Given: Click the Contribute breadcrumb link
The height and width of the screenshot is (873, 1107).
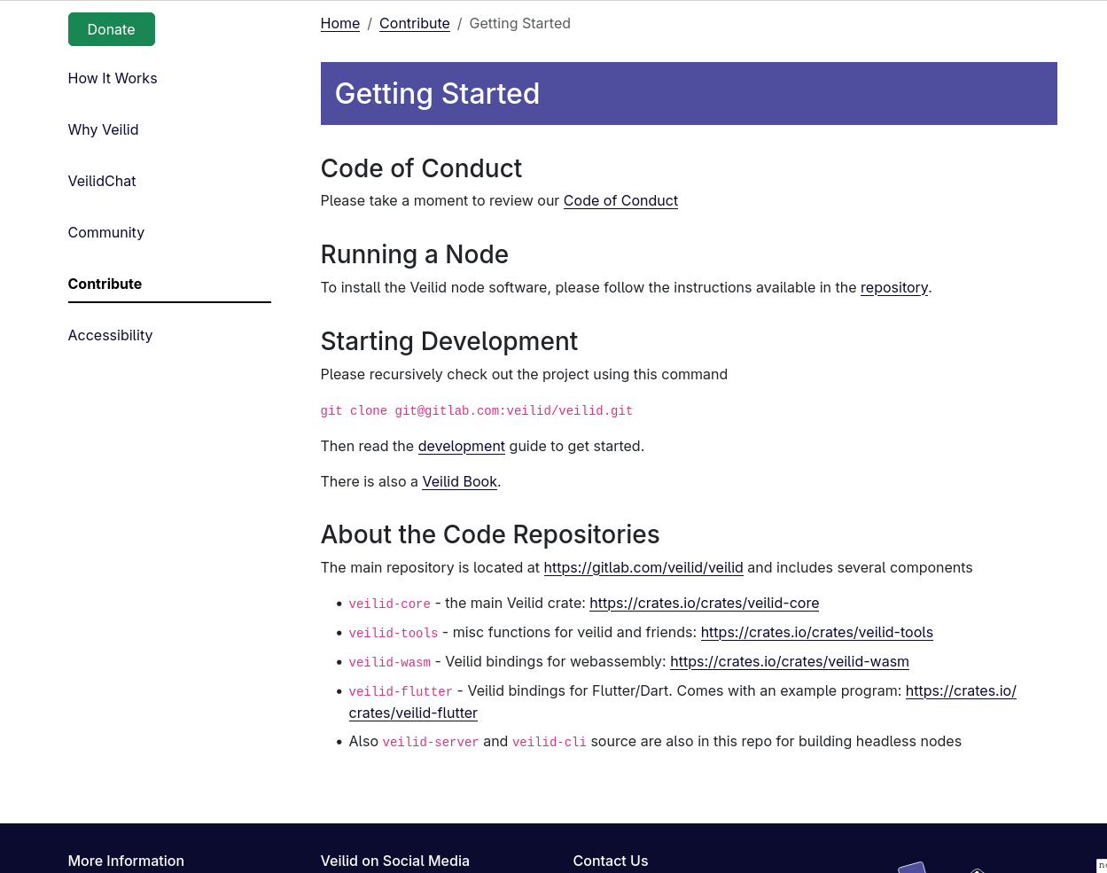Looking at the screenshot, I should 414,24.
